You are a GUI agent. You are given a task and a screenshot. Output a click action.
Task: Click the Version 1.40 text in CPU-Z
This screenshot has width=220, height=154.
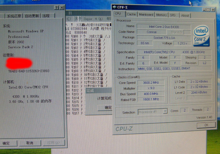pyautogui.click(x=204, y=117)
